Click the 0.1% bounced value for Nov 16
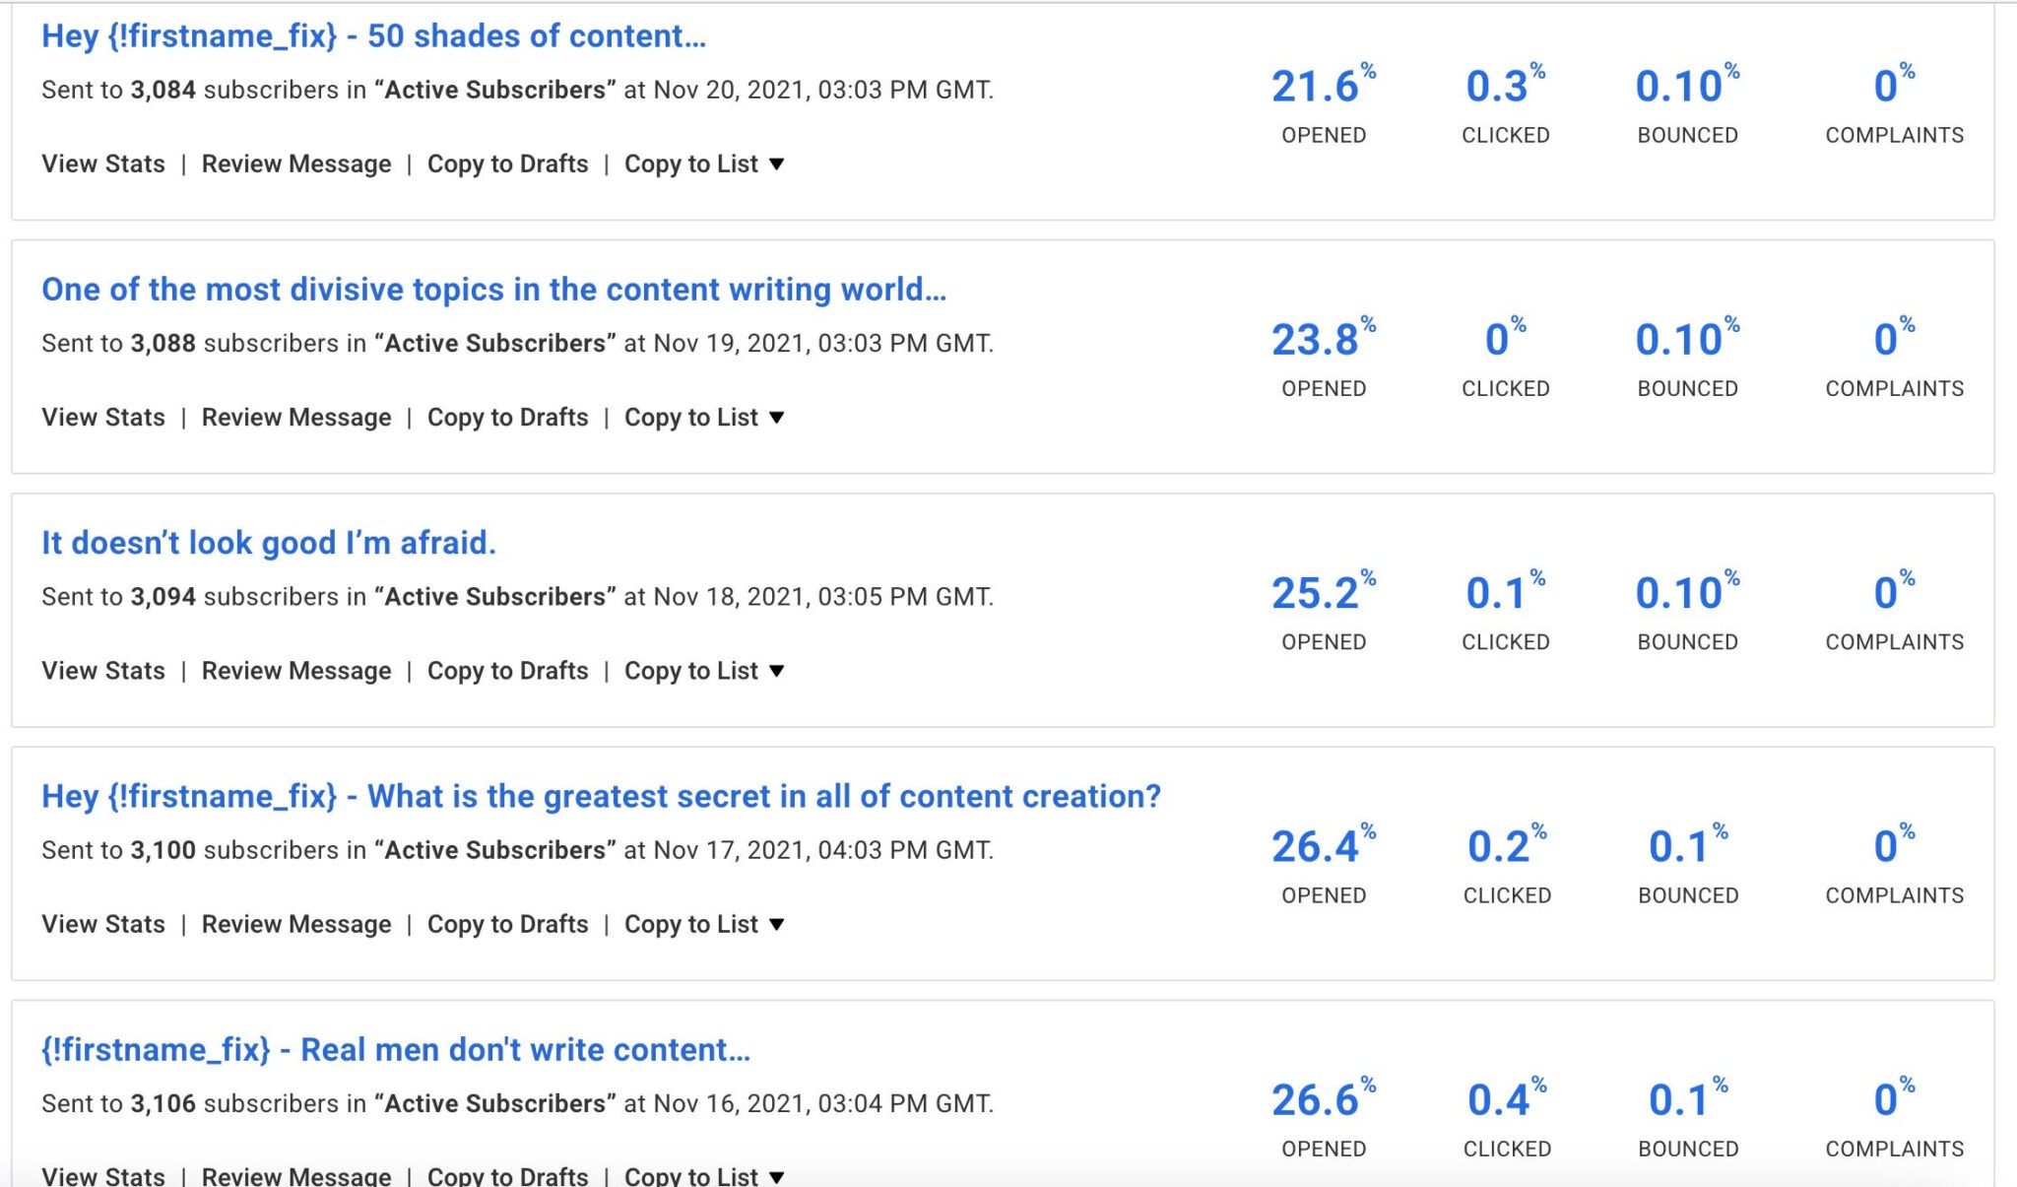Screen dimensions: 2017x1187 (1688, 1098)
